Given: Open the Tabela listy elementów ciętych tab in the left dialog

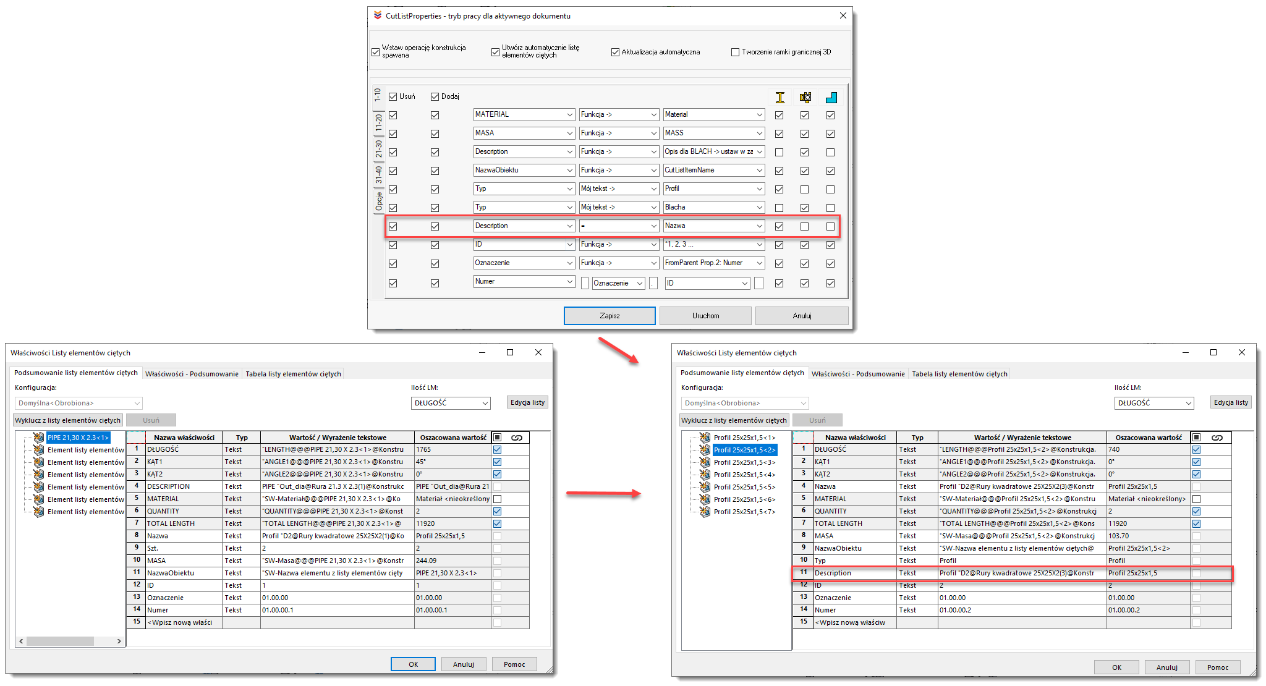Looking at the screenshot, I should [293, 374].
